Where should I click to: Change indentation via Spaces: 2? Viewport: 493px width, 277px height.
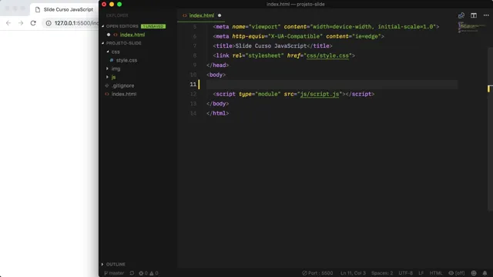pyautogui.click(x=382, y=273)
